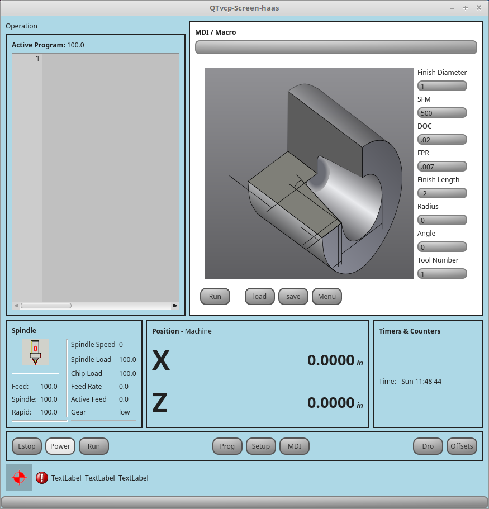
Task: Click the red exclamation alert icon
Action: tap(42, 478)
